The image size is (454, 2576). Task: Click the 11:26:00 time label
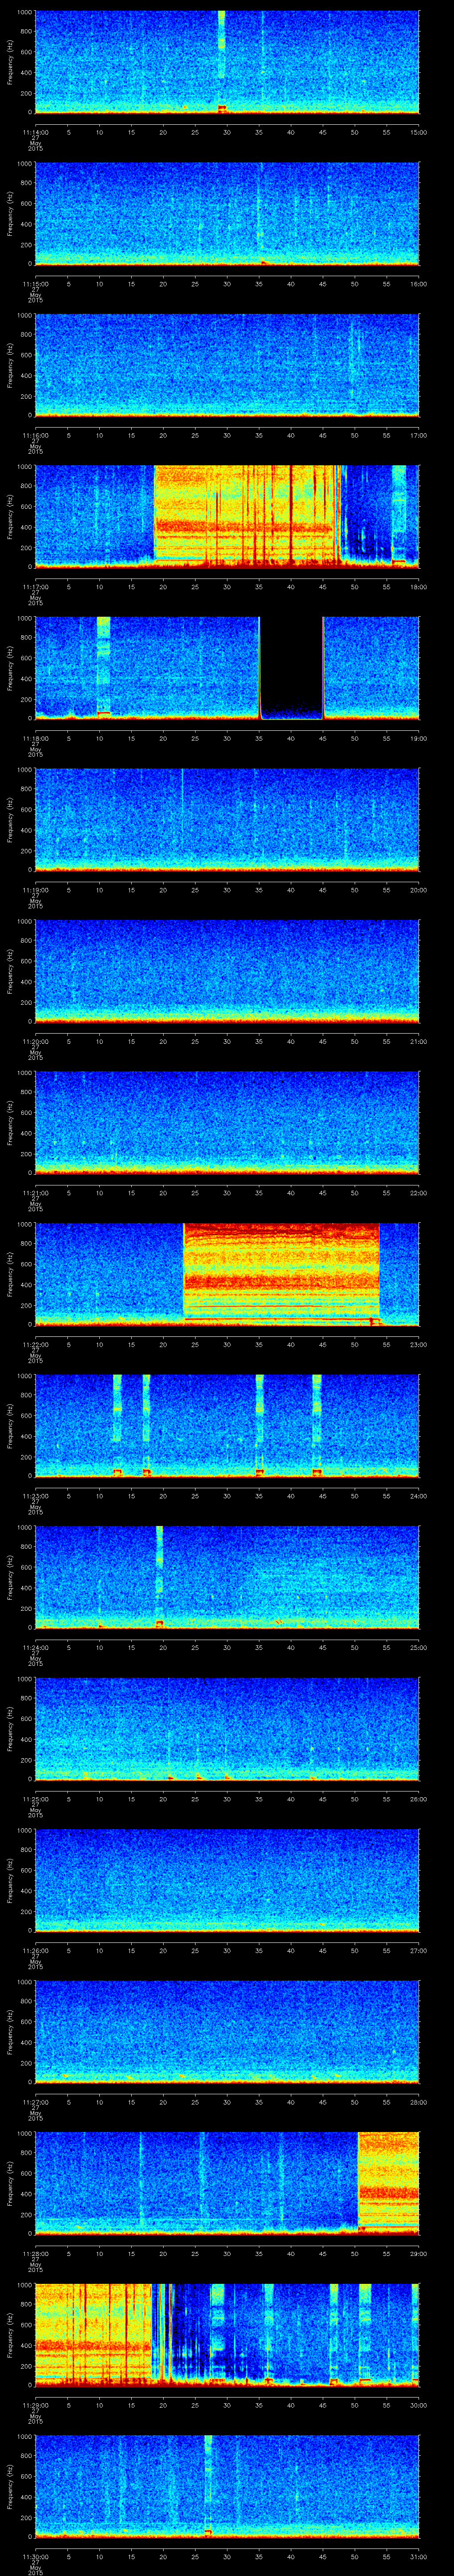pos(35,1950)
